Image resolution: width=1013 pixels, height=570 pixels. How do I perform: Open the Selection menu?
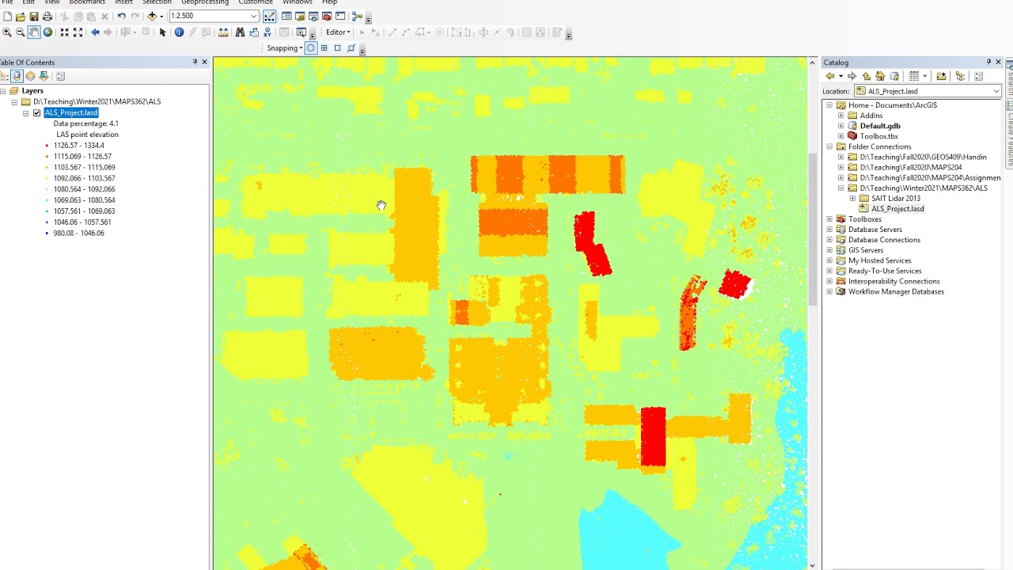pyautogui.click(x=157, y=2)
